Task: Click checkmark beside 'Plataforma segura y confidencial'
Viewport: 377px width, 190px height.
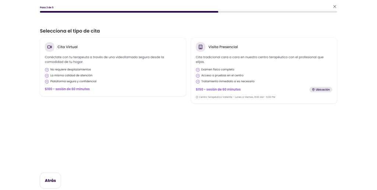Action: [x=47, y=82]
